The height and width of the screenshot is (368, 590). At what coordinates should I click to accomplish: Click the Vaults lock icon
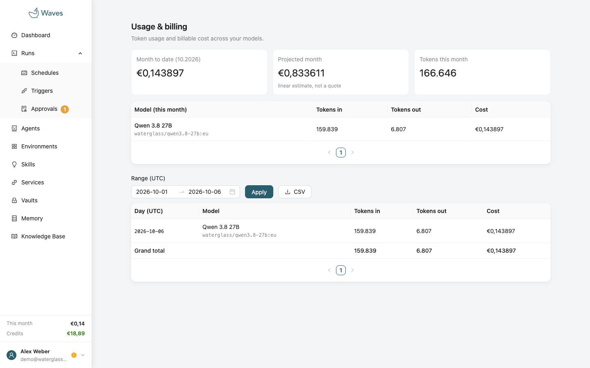[14, 200]
